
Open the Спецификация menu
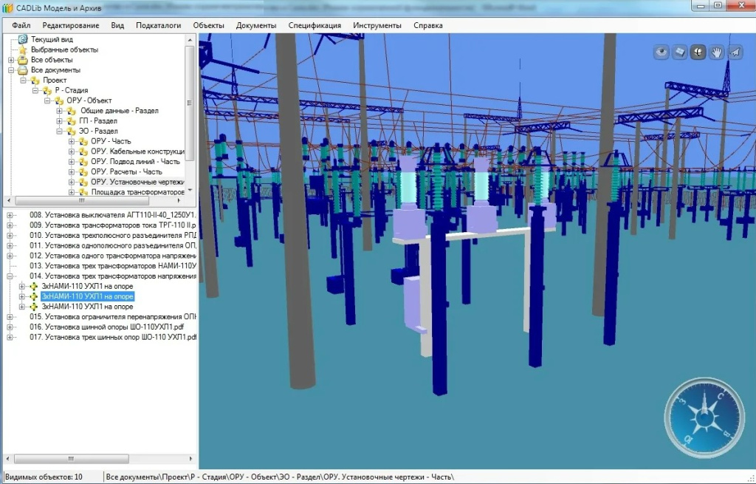tap(315, 25)
